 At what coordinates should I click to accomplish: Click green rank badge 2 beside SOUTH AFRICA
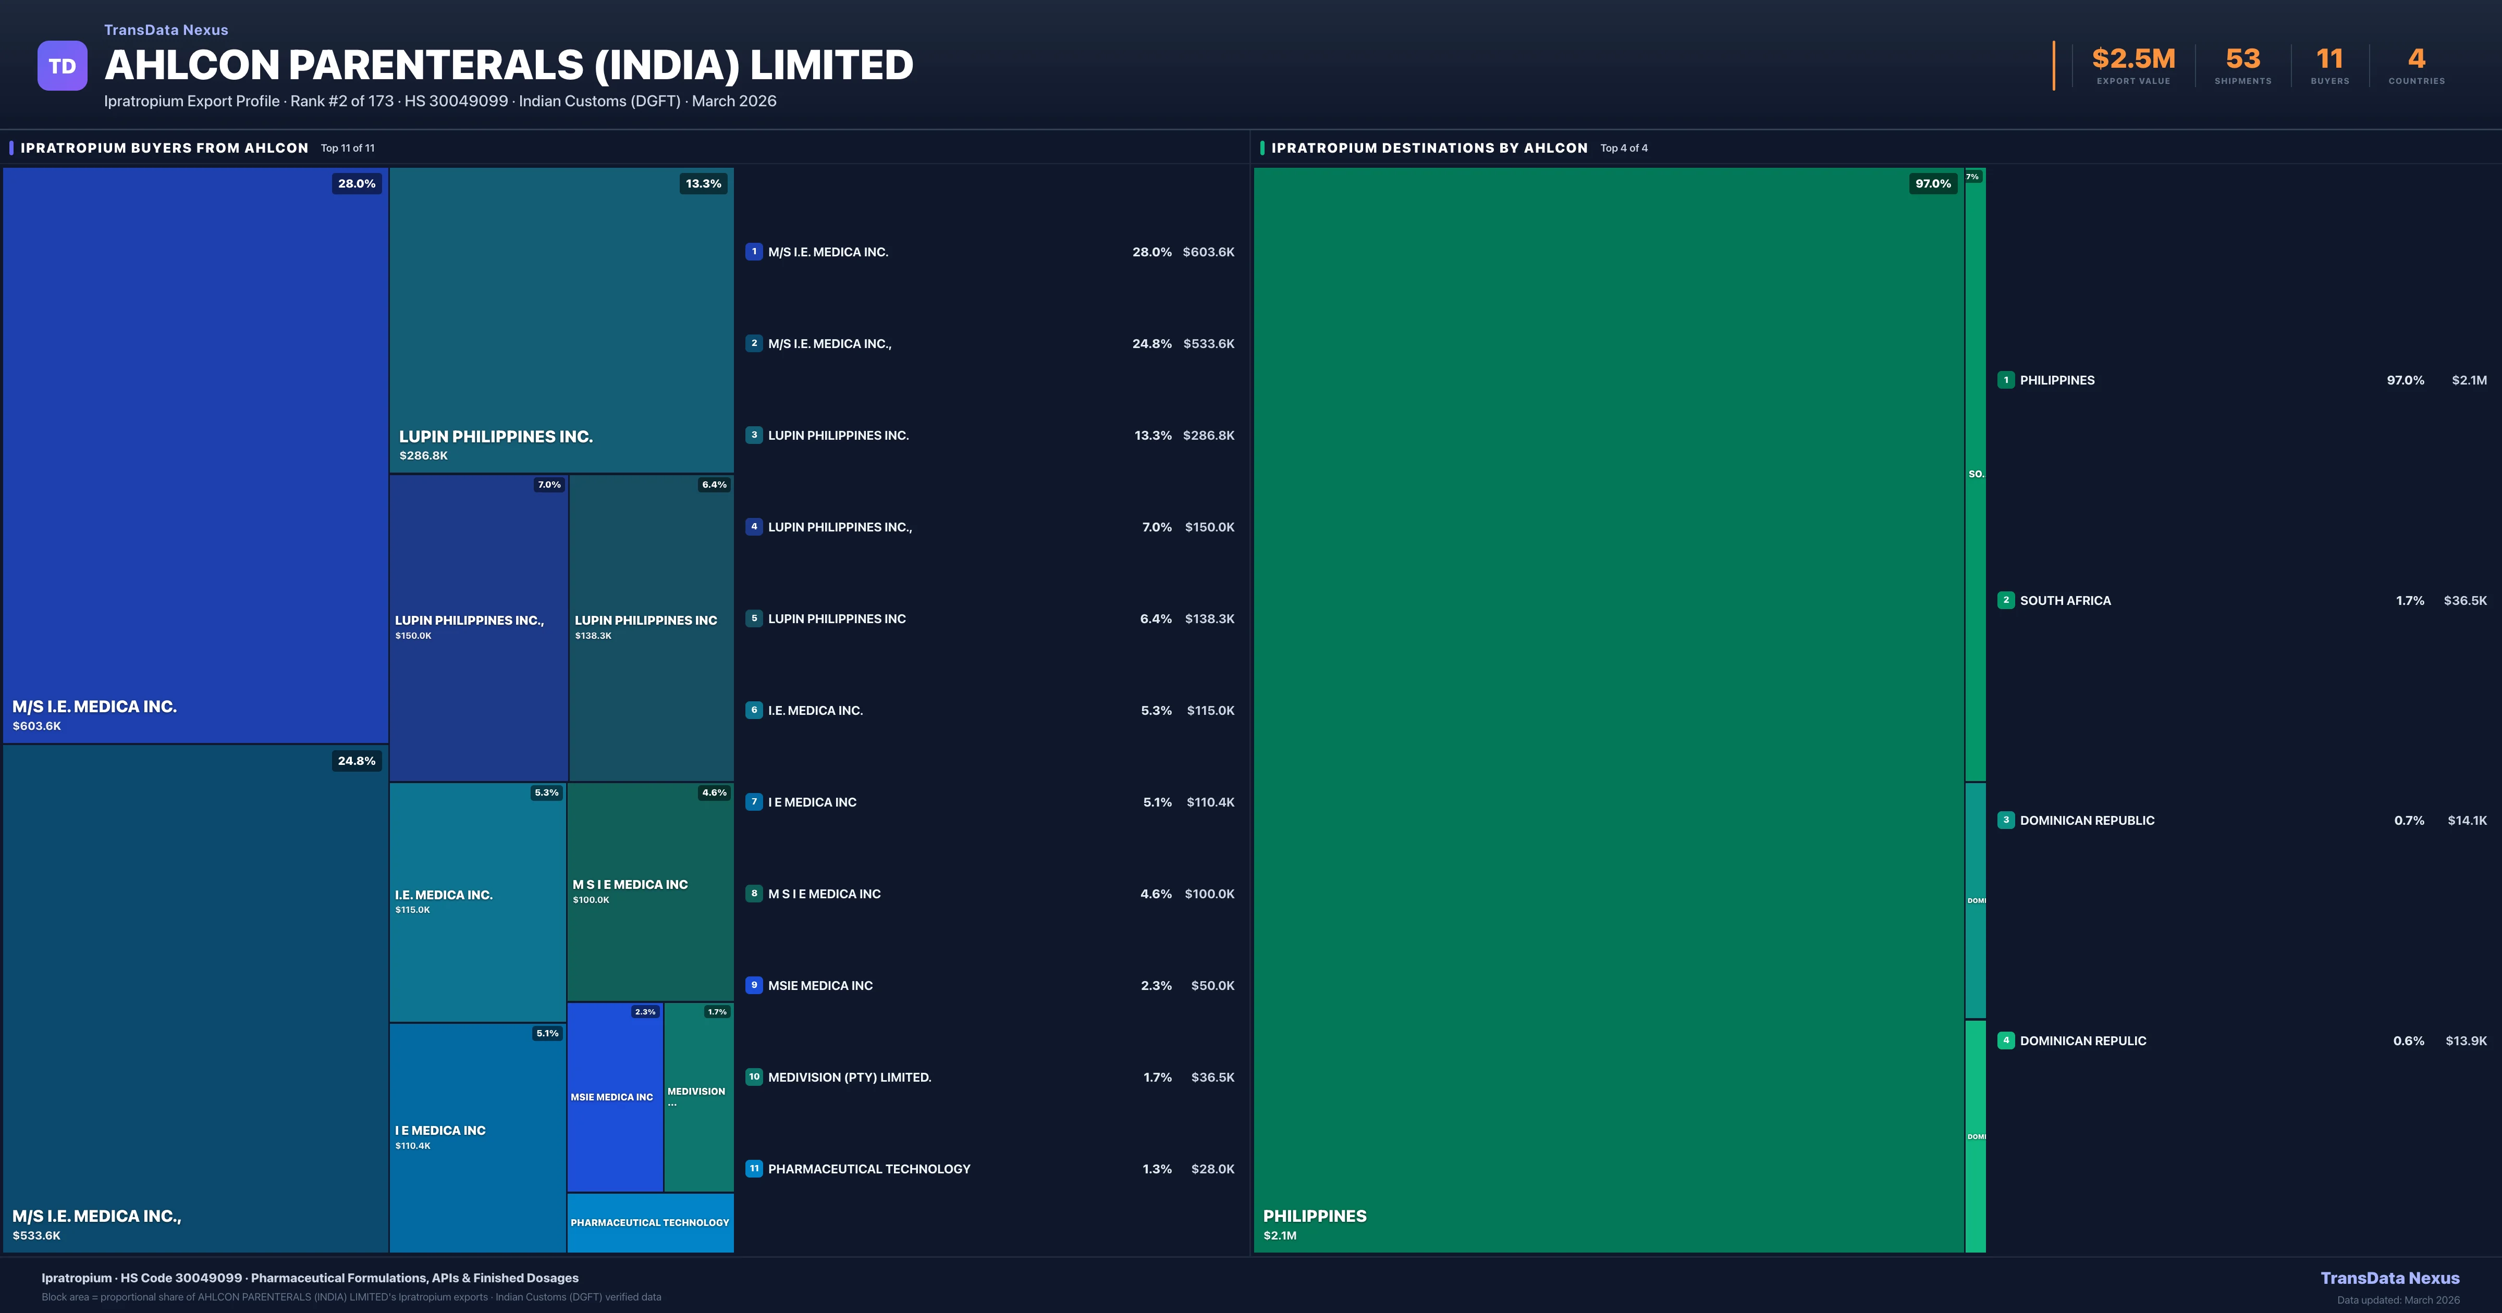point(2006,600)
